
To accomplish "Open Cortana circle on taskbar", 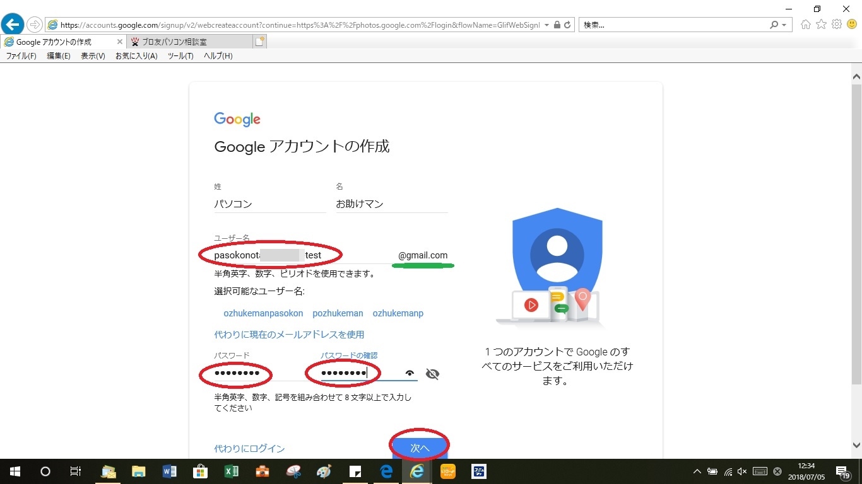I will [x=45, y=471].
